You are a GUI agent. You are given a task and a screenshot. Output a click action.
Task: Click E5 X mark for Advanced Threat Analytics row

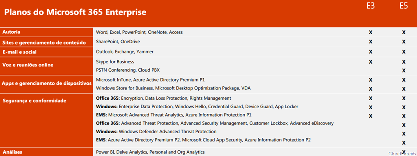(x=404, y=116)
